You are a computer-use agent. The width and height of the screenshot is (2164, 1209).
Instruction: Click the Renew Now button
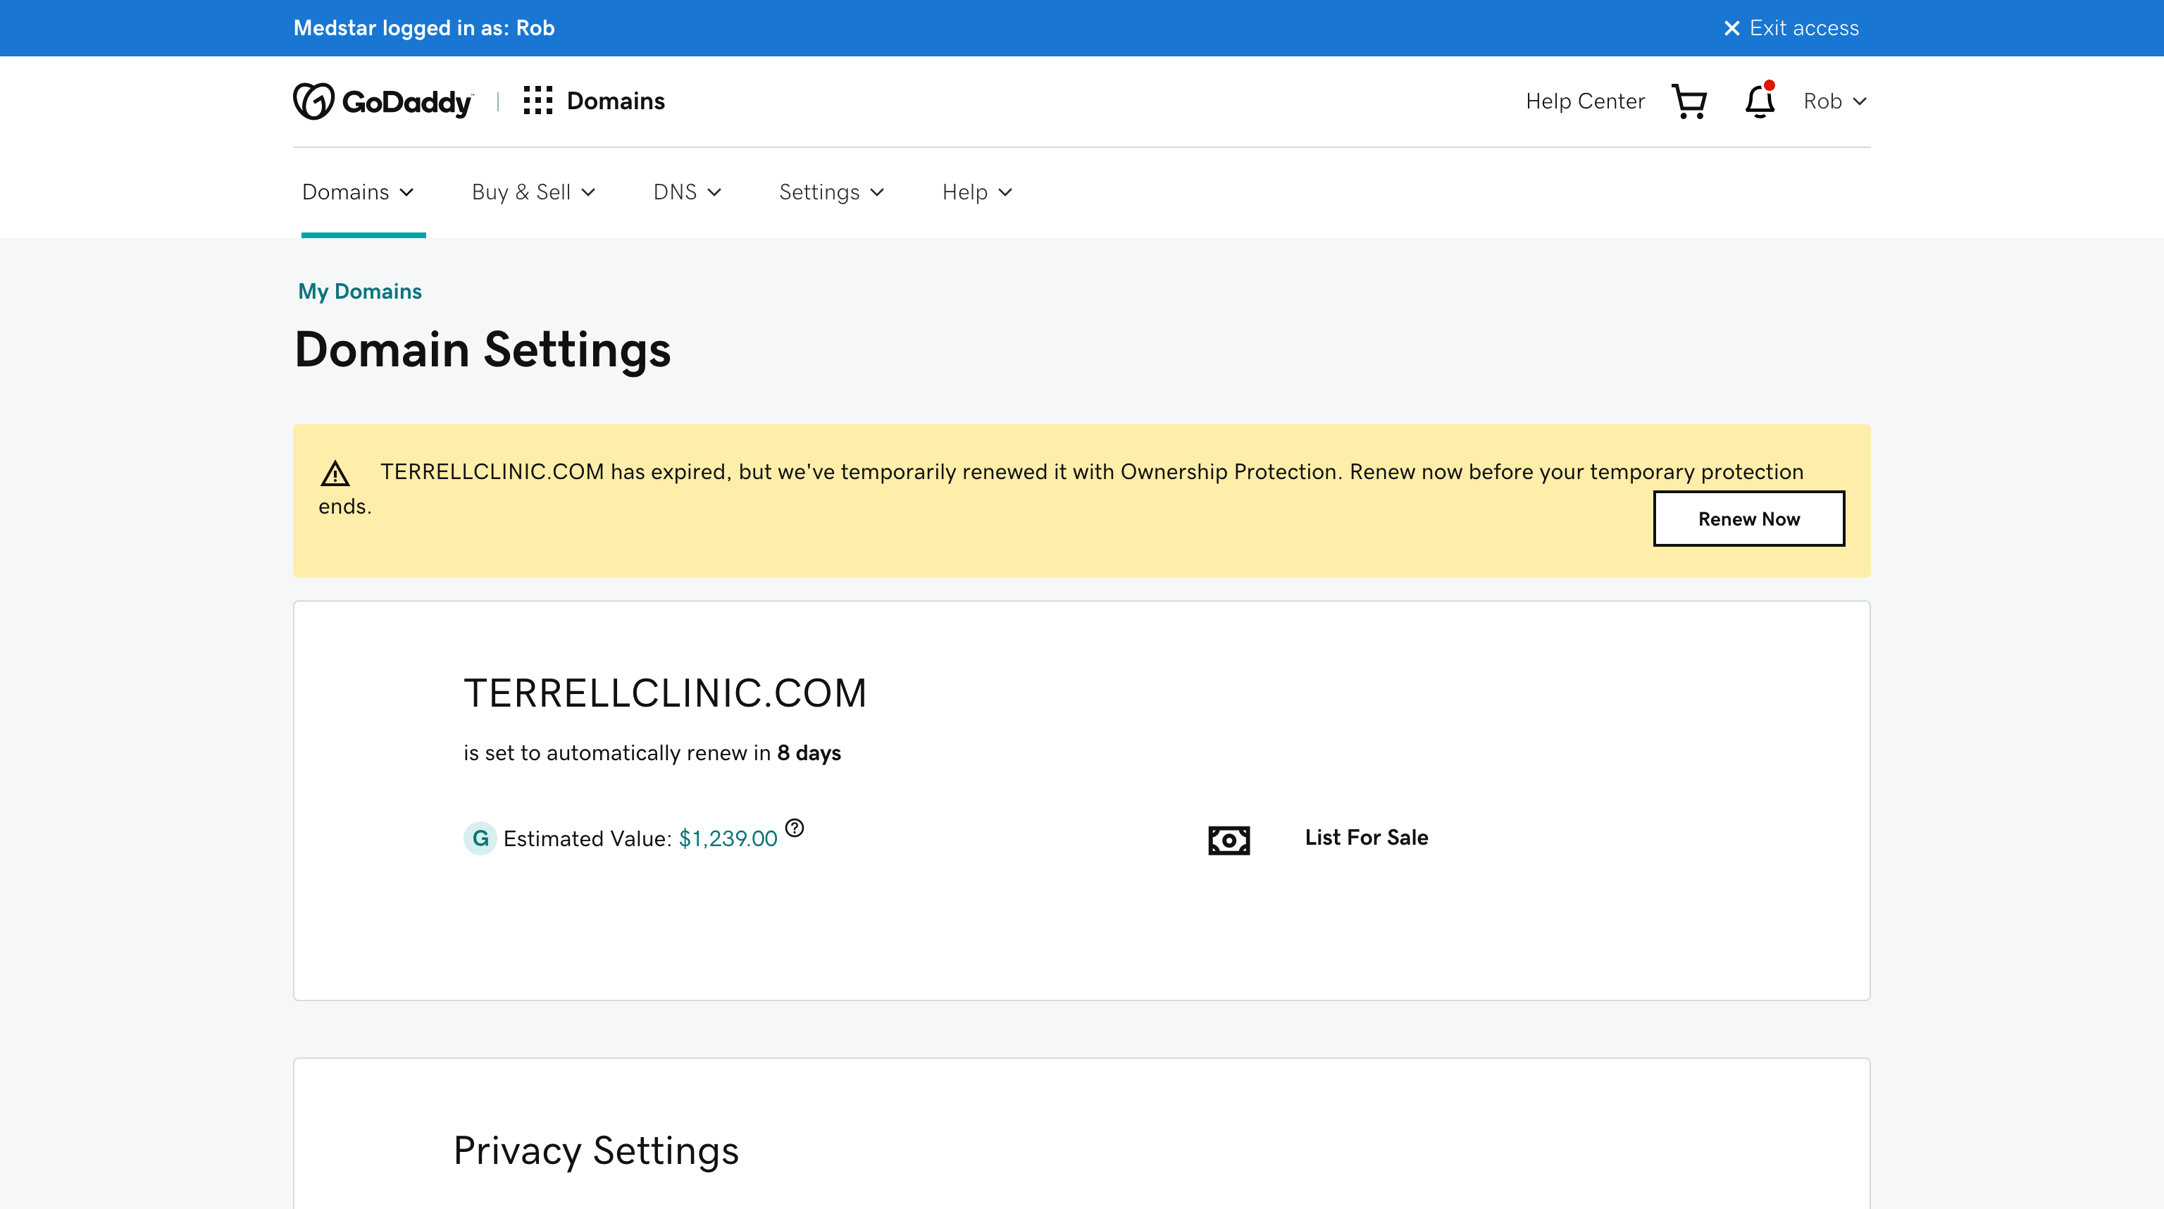click(1749, 519)
